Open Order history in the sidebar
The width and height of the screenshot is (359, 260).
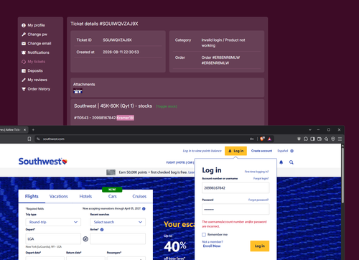click(36, 89)
